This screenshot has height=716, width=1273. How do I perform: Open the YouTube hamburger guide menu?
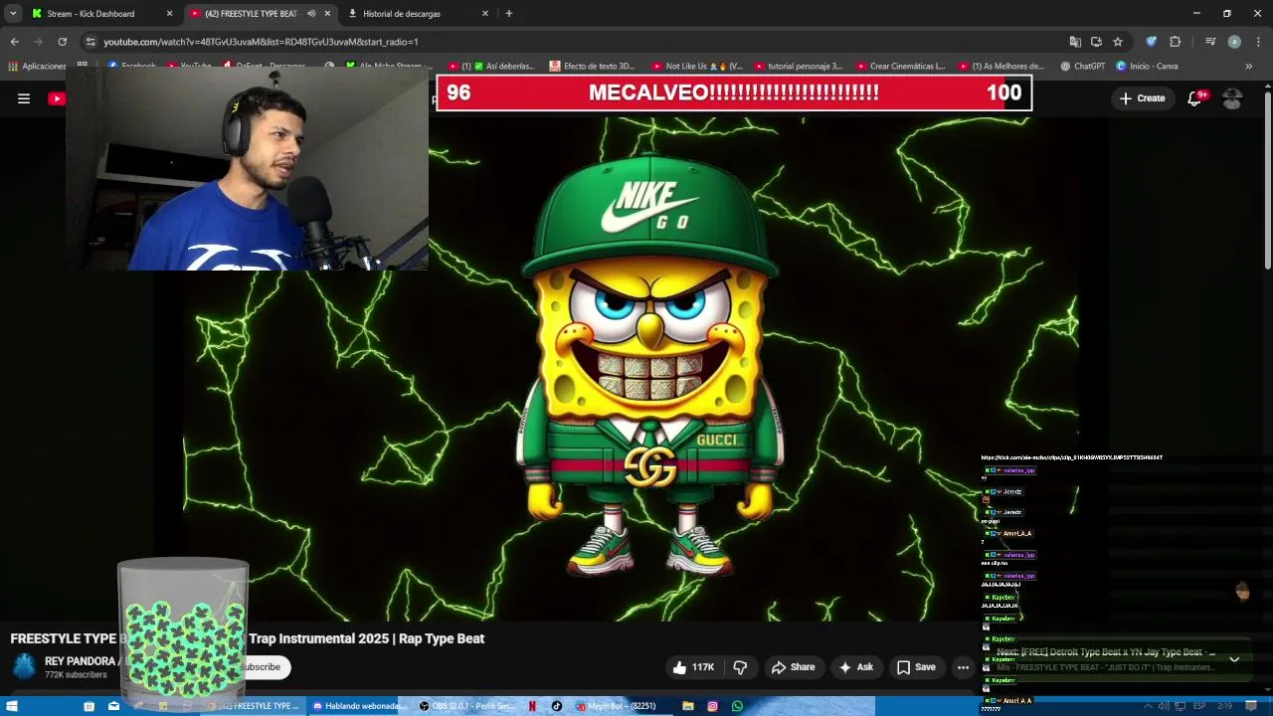click(x=24, y=98)
